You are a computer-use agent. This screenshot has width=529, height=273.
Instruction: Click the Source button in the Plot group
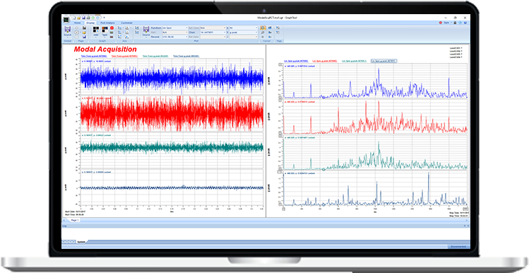coord(145,31)
